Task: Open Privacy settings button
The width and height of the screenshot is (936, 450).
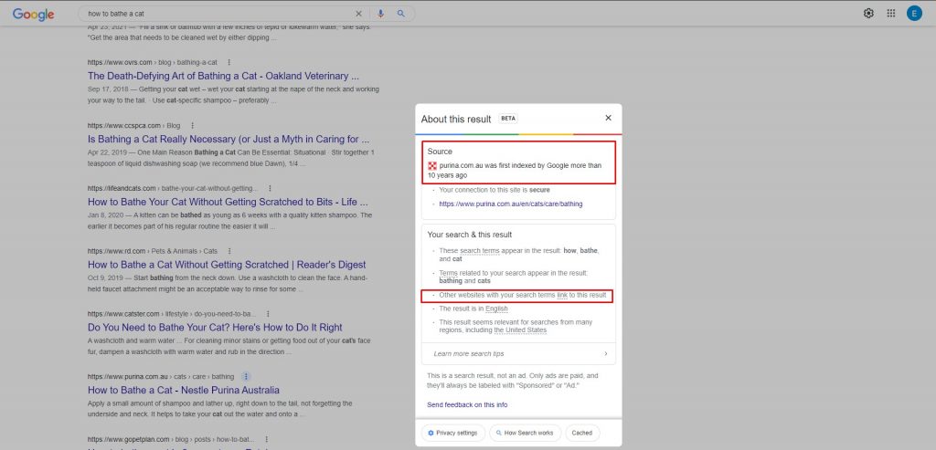Action: pos(452,433)
